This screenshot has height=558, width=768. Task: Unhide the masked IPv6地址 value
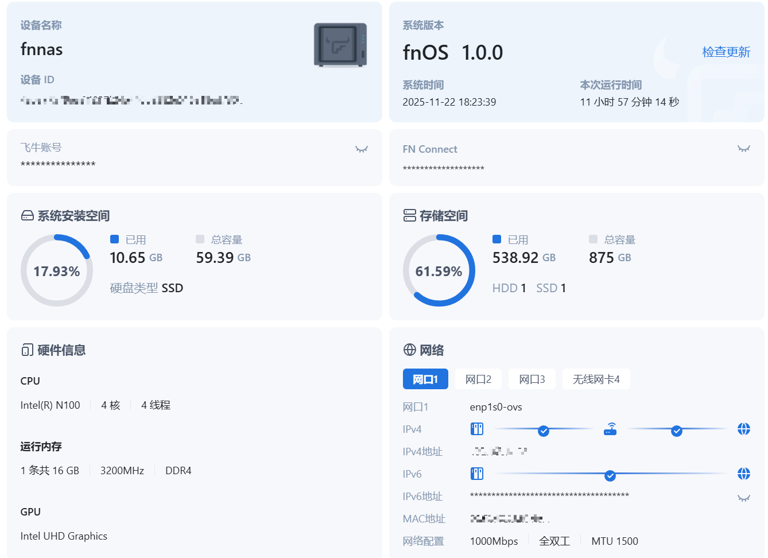coord(743,498)
